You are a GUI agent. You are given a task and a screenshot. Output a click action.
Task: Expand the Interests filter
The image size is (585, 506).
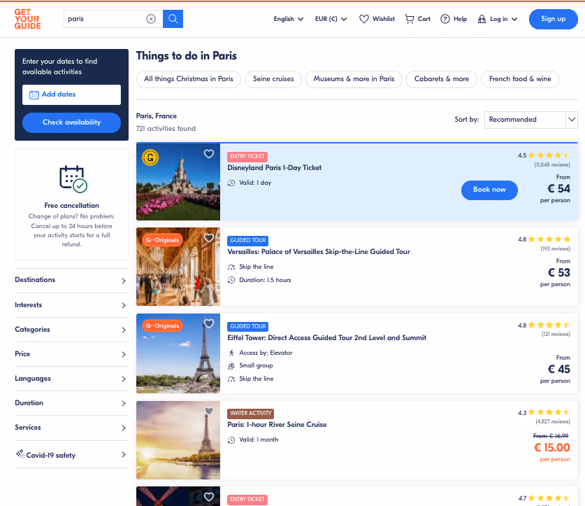71,305
